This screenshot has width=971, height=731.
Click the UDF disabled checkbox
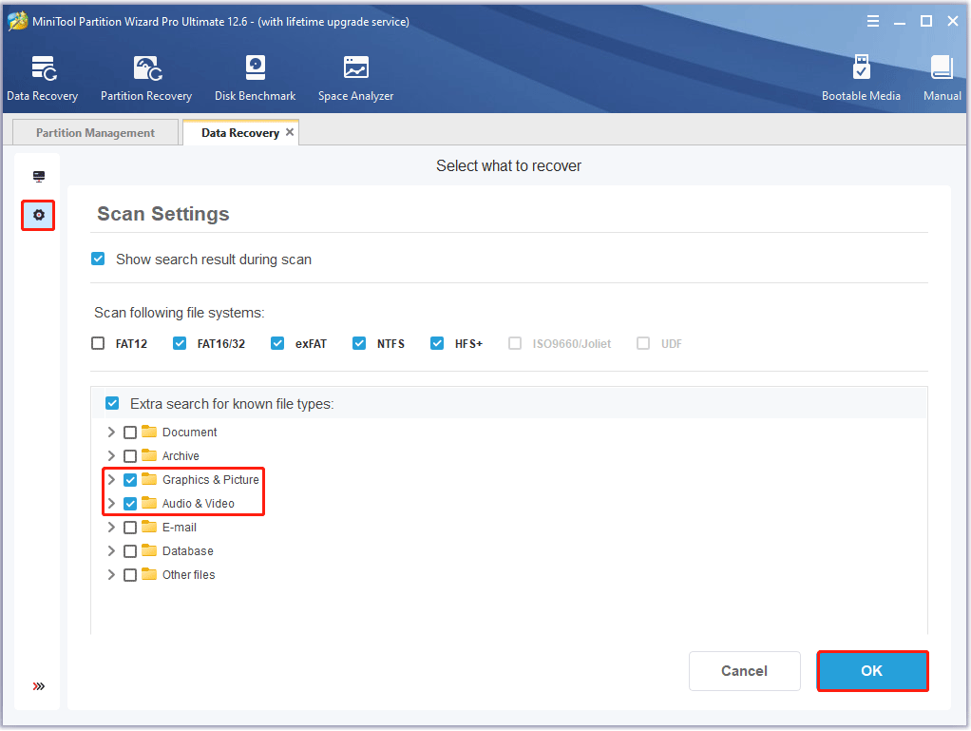[643, 343]
